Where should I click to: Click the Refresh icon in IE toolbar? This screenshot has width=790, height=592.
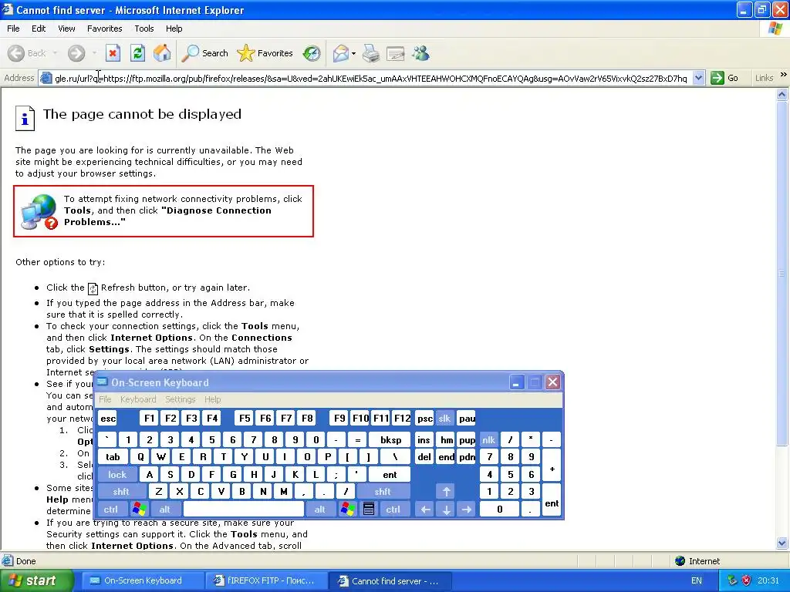pyautogui.click(x=137, y=53)
